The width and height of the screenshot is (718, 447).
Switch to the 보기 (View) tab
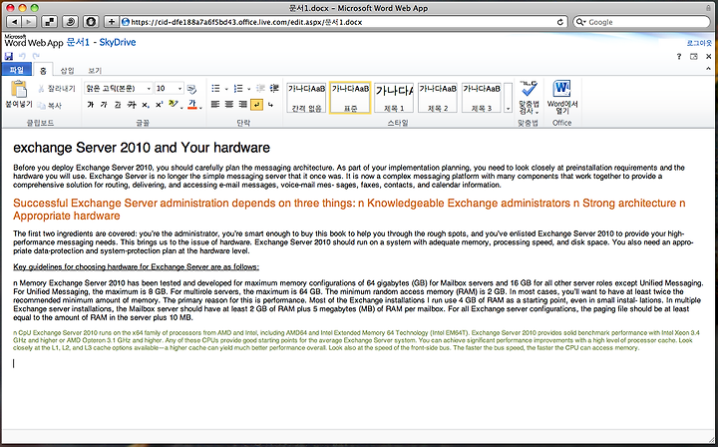click(95, 70)
